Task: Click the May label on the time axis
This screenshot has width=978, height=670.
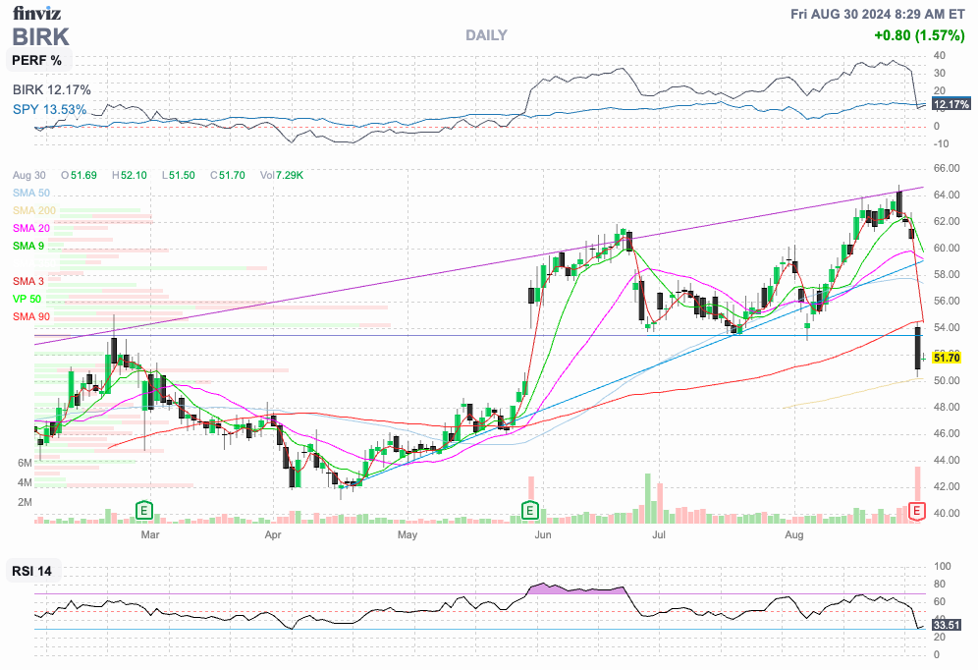Action: 407,534
